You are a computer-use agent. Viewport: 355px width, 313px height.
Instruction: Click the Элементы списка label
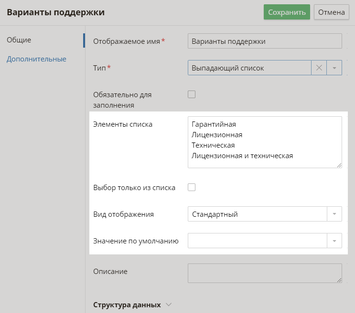pos(123,124)
